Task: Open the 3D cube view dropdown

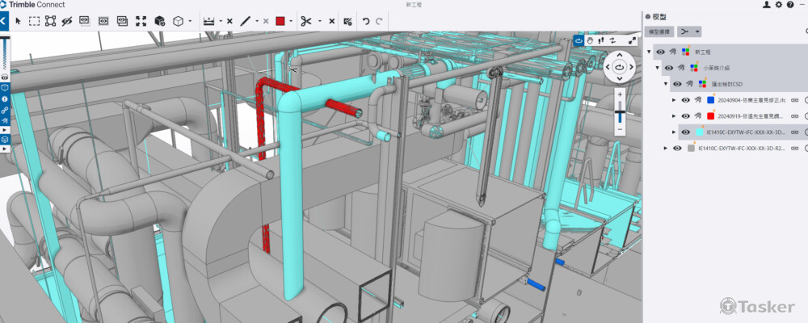Action: (190, 21)
